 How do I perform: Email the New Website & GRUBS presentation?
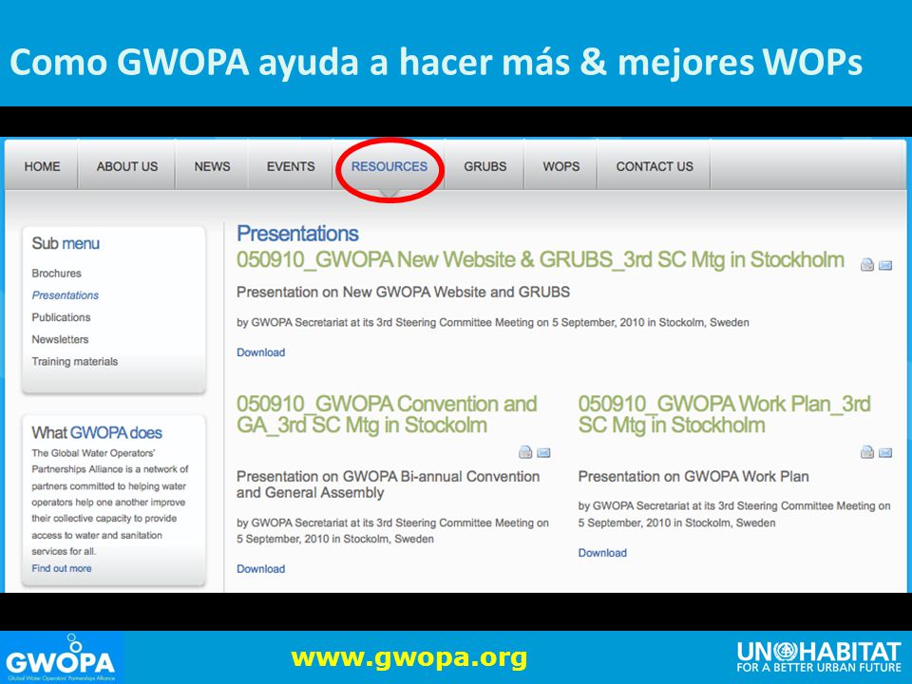(x=885, y=266)
